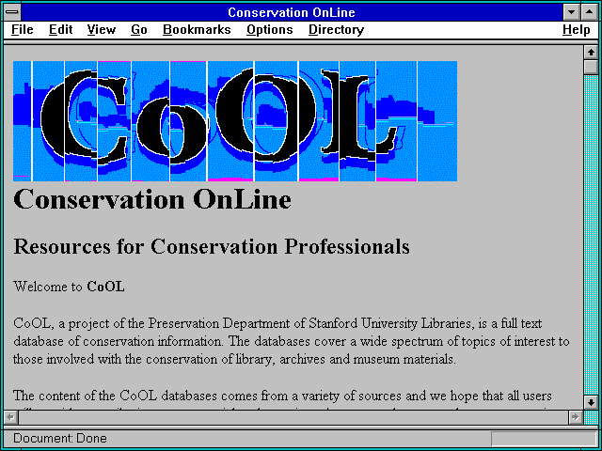Open the window control menu box
This screenshot has height=451, width=602.
(12, 12)
